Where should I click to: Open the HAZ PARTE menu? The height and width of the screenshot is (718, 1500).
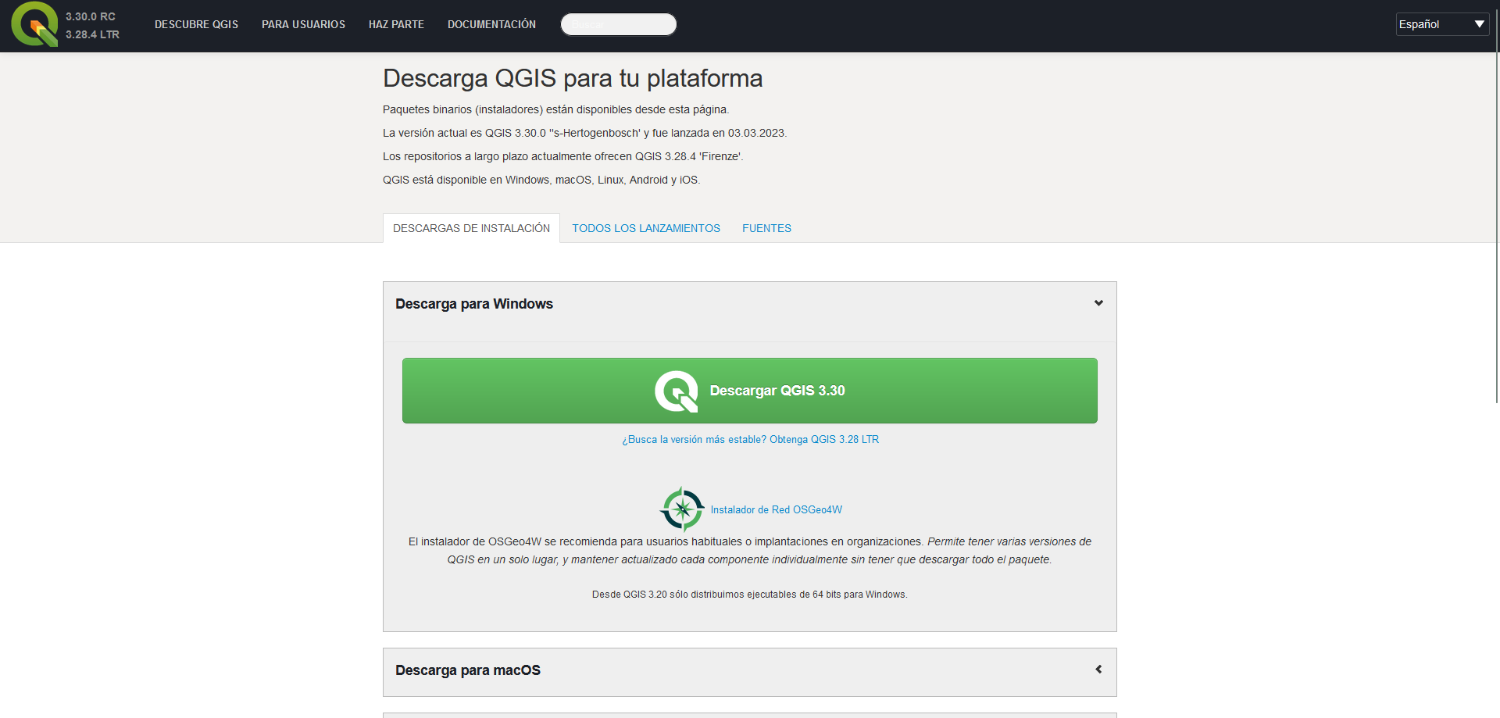[396, 24]
